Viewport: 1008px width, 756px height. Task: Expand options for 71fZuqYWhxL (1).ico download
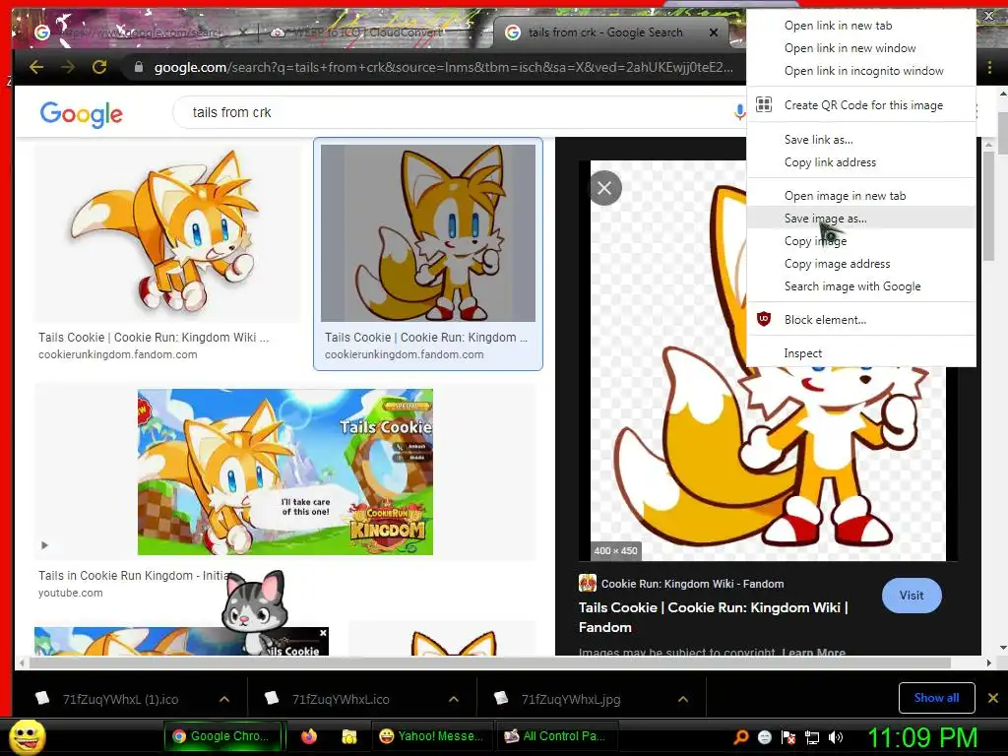224,699
